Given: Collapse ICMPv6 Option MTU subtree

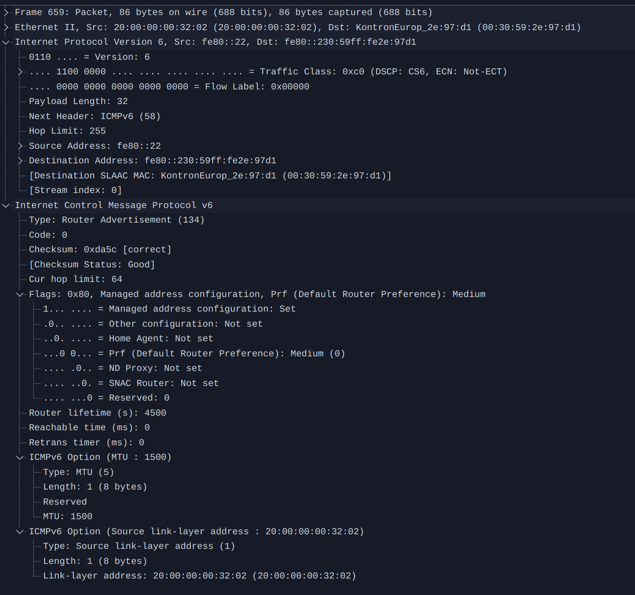Looking at the screenshot, I should [x=20, y=457].
